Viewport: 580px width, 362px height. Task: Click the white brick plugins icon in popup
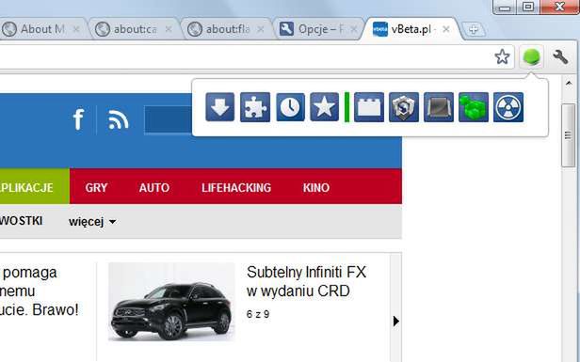[x=369, y=107]
